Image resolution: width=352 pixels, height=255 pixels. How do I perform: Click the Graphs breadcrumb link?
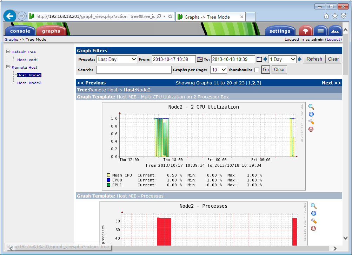pos(12,40)
